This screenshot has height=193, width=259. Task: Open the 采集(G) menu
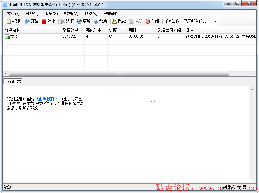(51, 14)
